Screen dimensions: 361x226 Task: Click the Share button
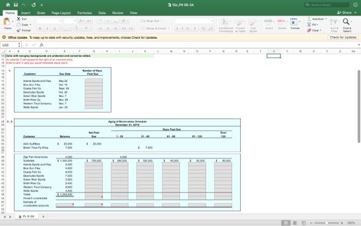(x=344, y=13)
